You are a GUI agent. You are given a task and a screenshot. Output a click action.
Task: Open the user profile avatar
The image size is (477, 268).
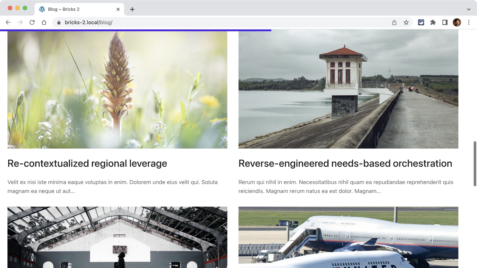click(457, 22)
